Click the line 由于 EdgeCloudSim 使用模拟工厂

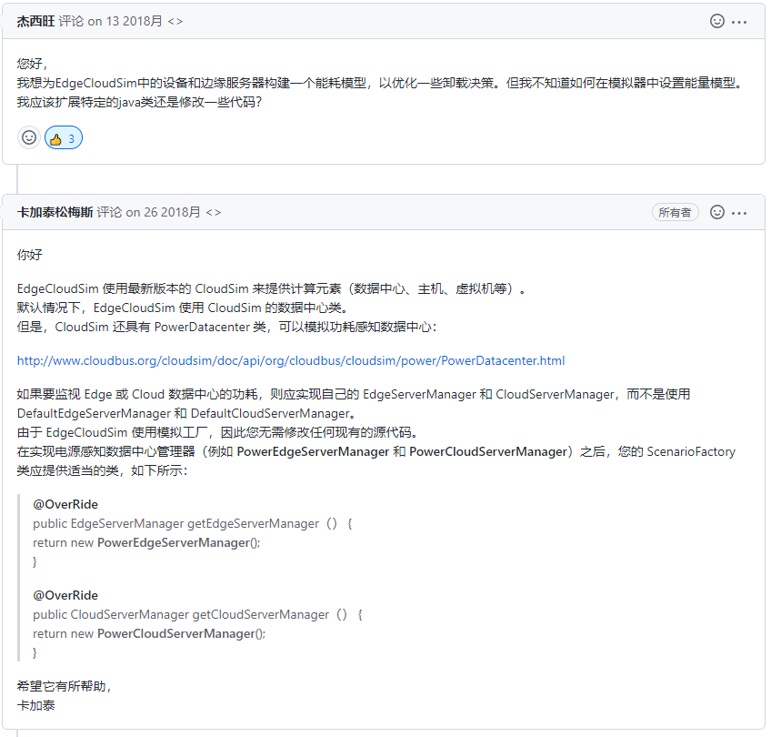[x=218, y=432]
